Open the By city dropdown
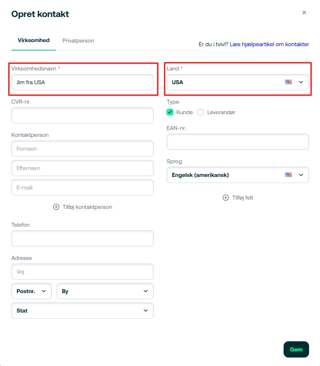This screenshot has width=320, height=366. coord(105,291)
